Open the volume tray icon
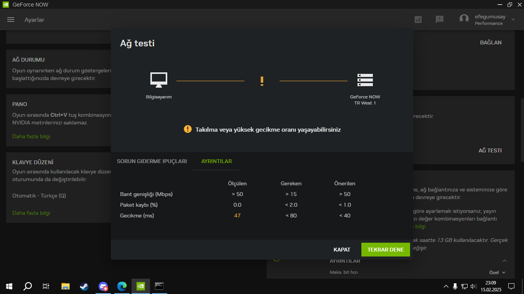Image resolution: width=524 pixels, height=294 pixels. click(473, 286)
